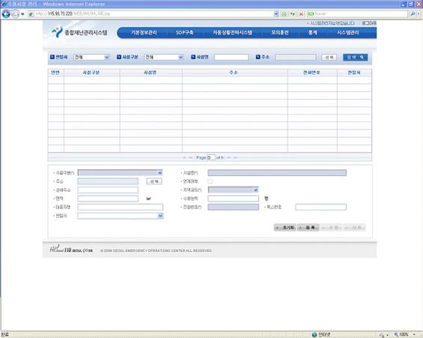This screenshot has width=423, height=338.
Task: Open the 관할서 dropdown in lower form
Action: click(x=121, y=216)
